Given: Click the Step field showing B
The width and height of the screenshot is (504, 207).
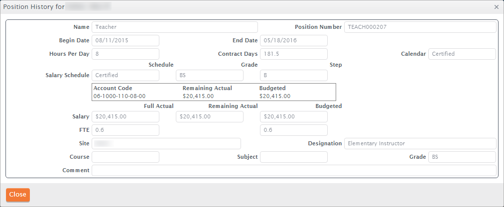Looking at the screenshot, I should (293, 75).
